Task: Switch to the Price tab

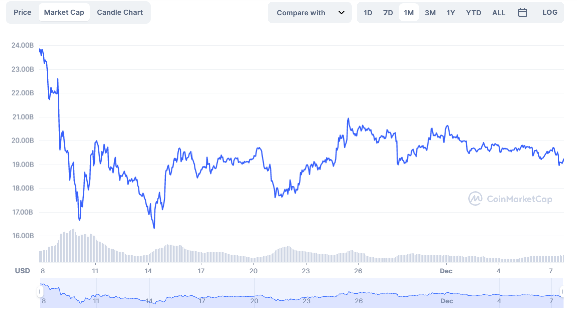Action: click(22, 12)
